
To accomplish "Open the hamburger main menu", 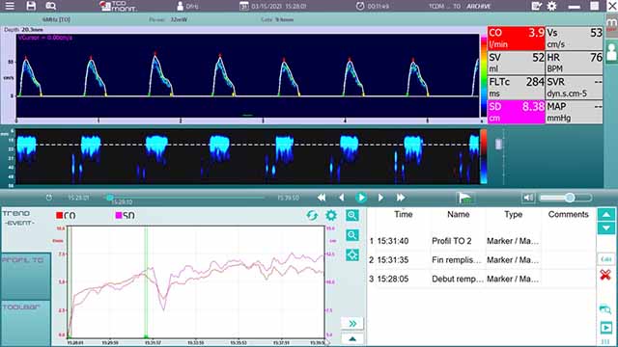I will [9, 6].
